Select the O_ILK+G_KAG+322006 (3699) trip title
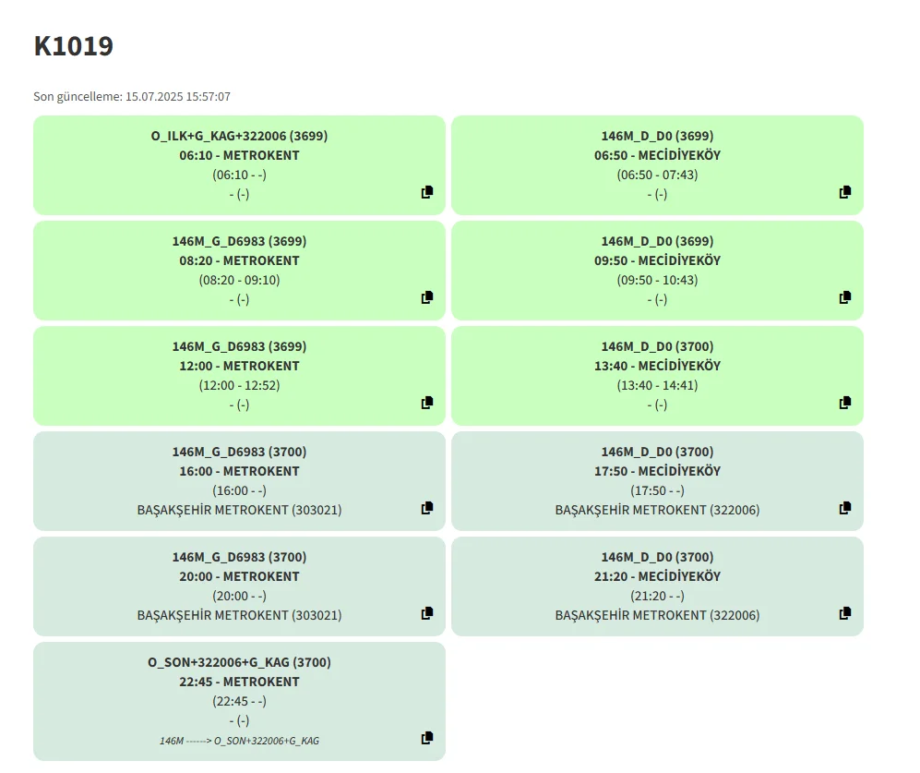920x773 pixels. tap(239, 136)
